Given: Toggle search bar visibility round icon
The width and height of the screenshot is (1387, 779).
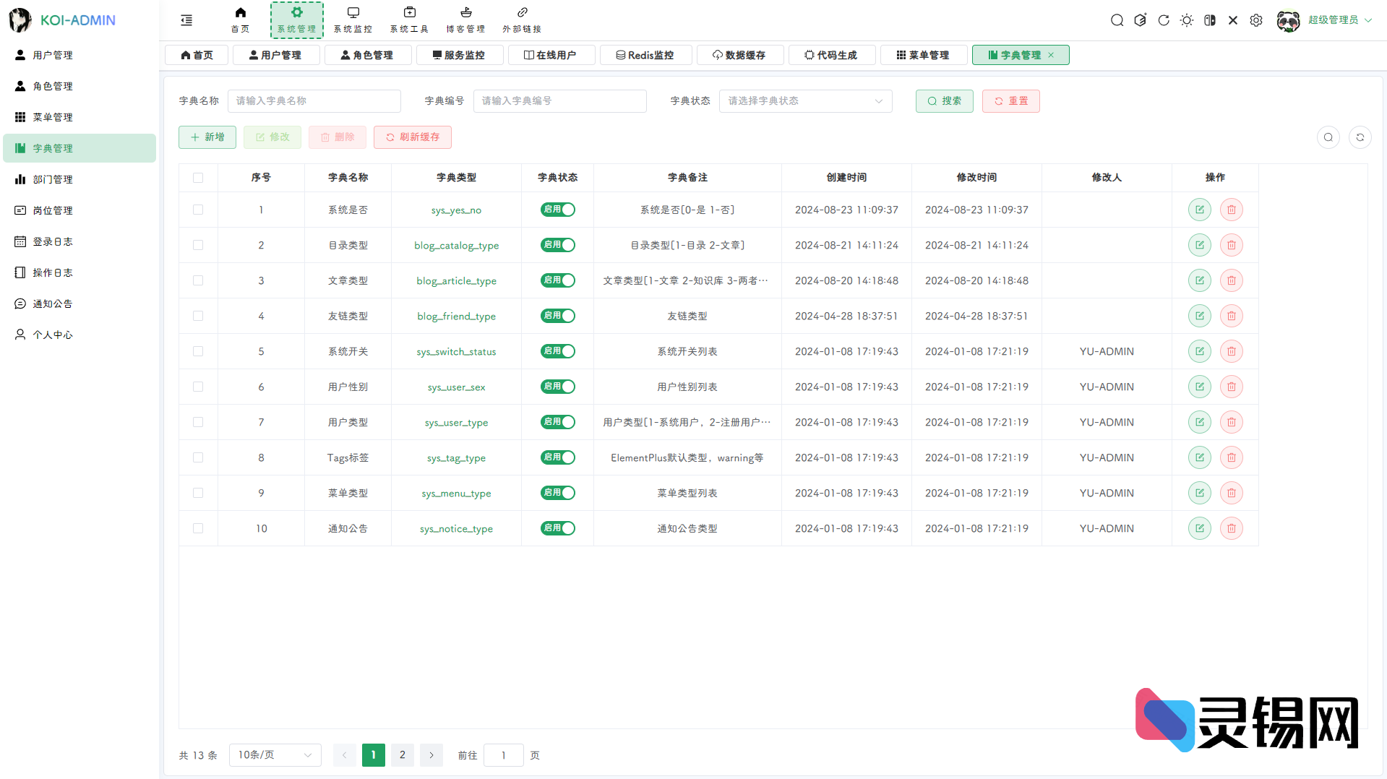Looking at the screenshot, I should coord(1328,137).
